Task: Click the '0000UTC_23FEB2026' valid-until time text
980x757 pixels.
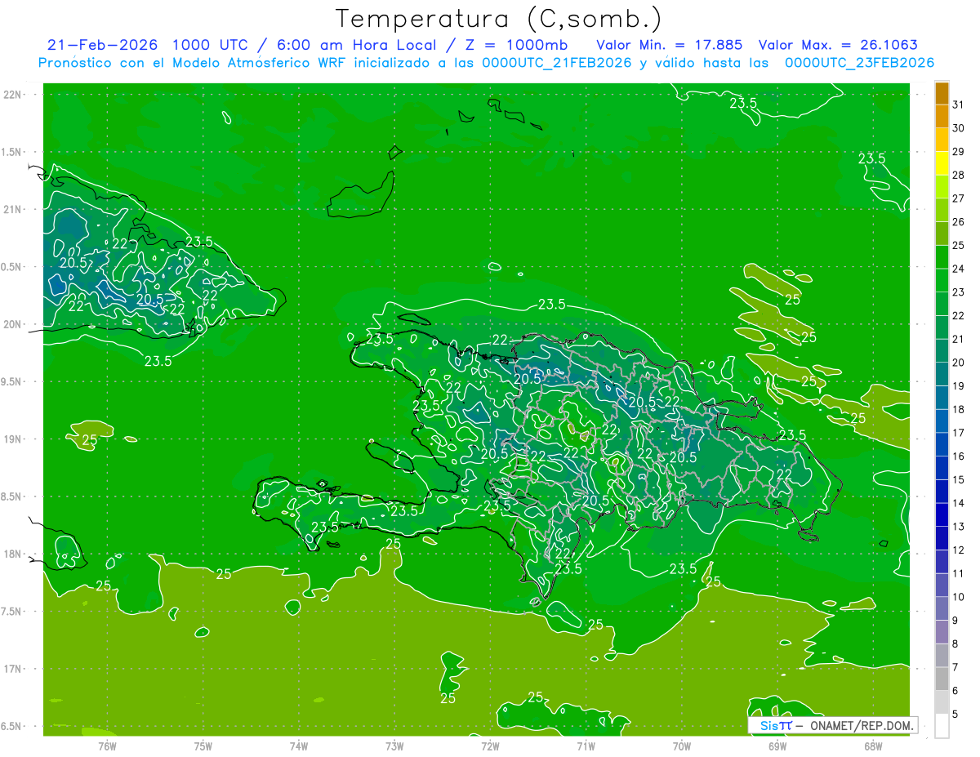Action: 859,63
